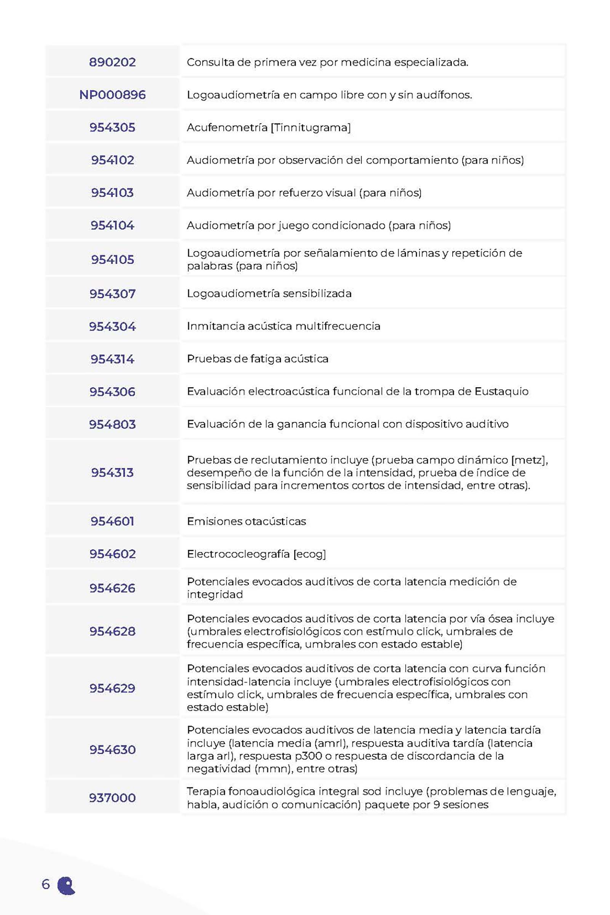Click Inmitancia acústica multifrecuencia description

(283, 326)
